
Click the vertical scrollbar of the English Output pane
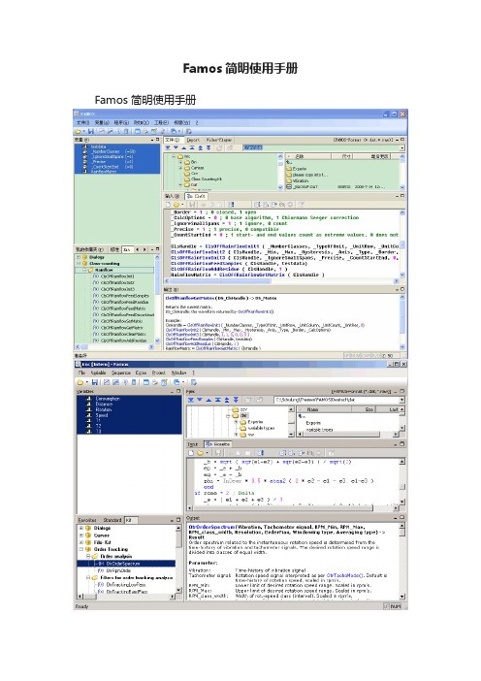point(402,561)
